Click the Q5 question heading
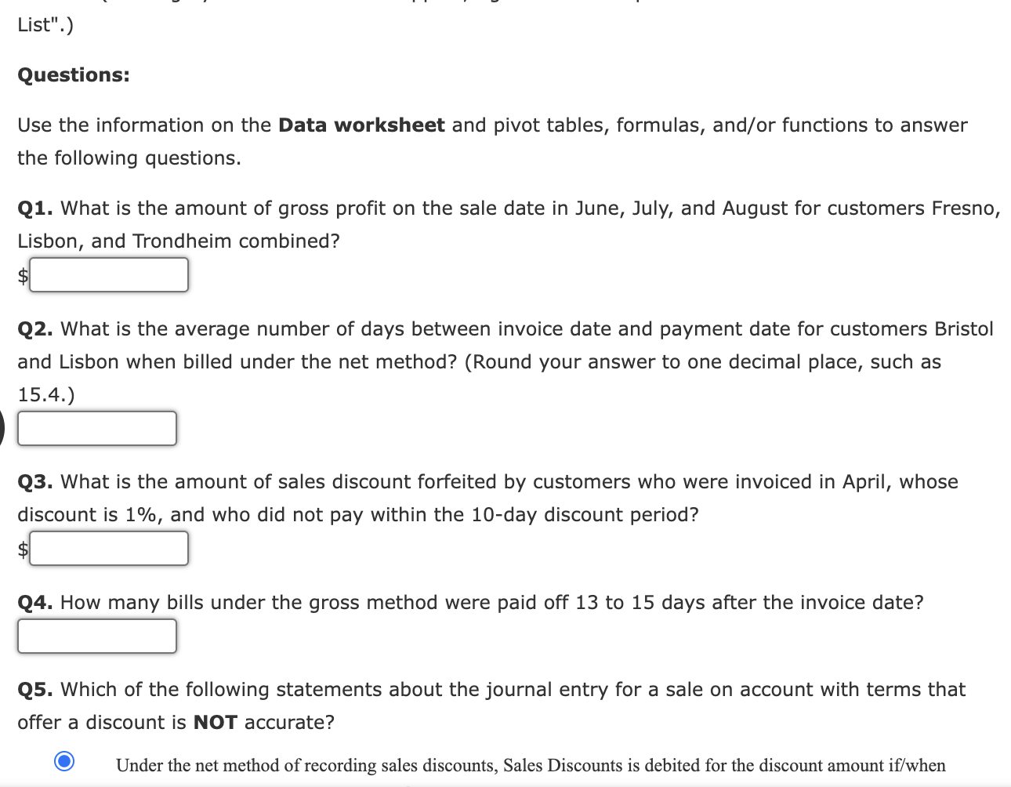 point(34,689)
